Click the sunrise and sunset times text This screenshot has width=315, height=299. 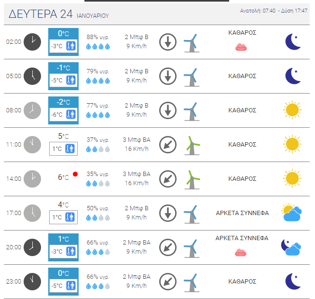tap(274, 10)
